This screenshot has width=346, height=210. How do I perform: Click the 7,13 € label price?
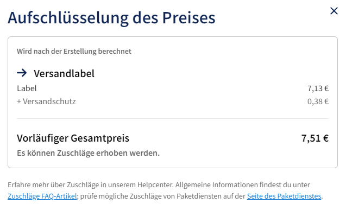tap(318, 88)
